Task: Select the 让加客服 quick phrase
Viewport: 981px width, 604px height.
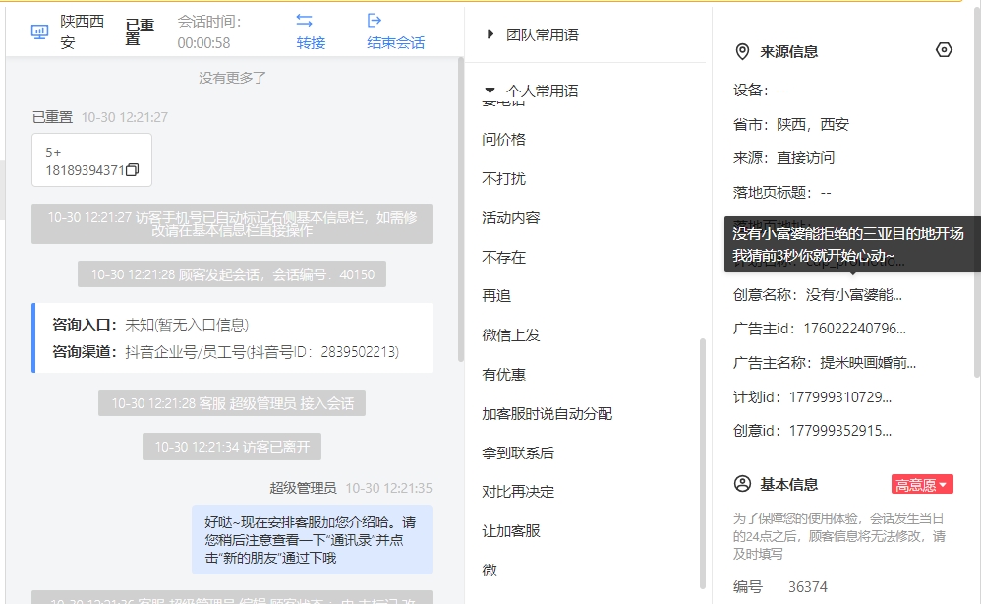Action: 510,531
